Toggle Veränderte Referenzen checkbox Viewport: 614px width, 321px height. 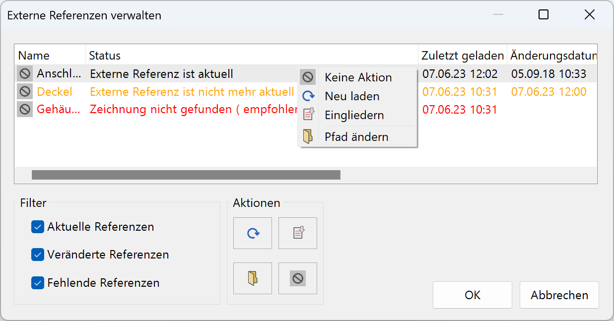click(x=38, y=255)
